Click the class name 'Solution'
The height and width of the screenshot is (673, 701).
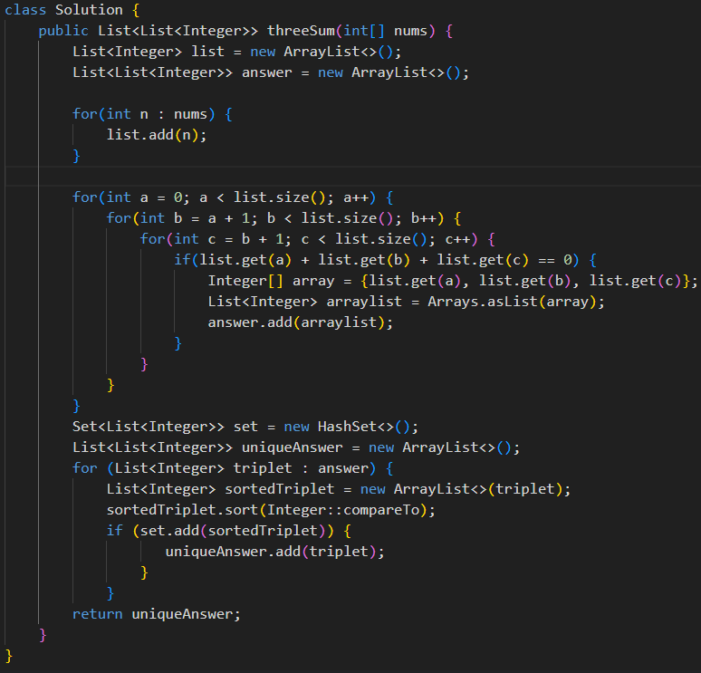tap(89, 10)
